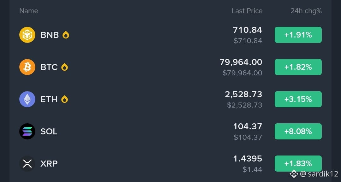Screen dimensions: 341x182
Task: Toggle BTC +1.82% change badge
Action: 298,67
